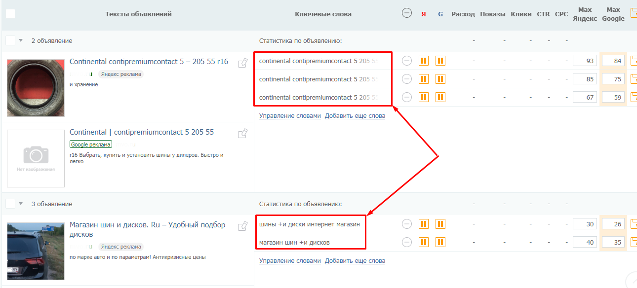This screenshot has height=288, width=637.
Task: Click "Добавить еще слова" under the 3 объявление group
Action: click(355, 261)
